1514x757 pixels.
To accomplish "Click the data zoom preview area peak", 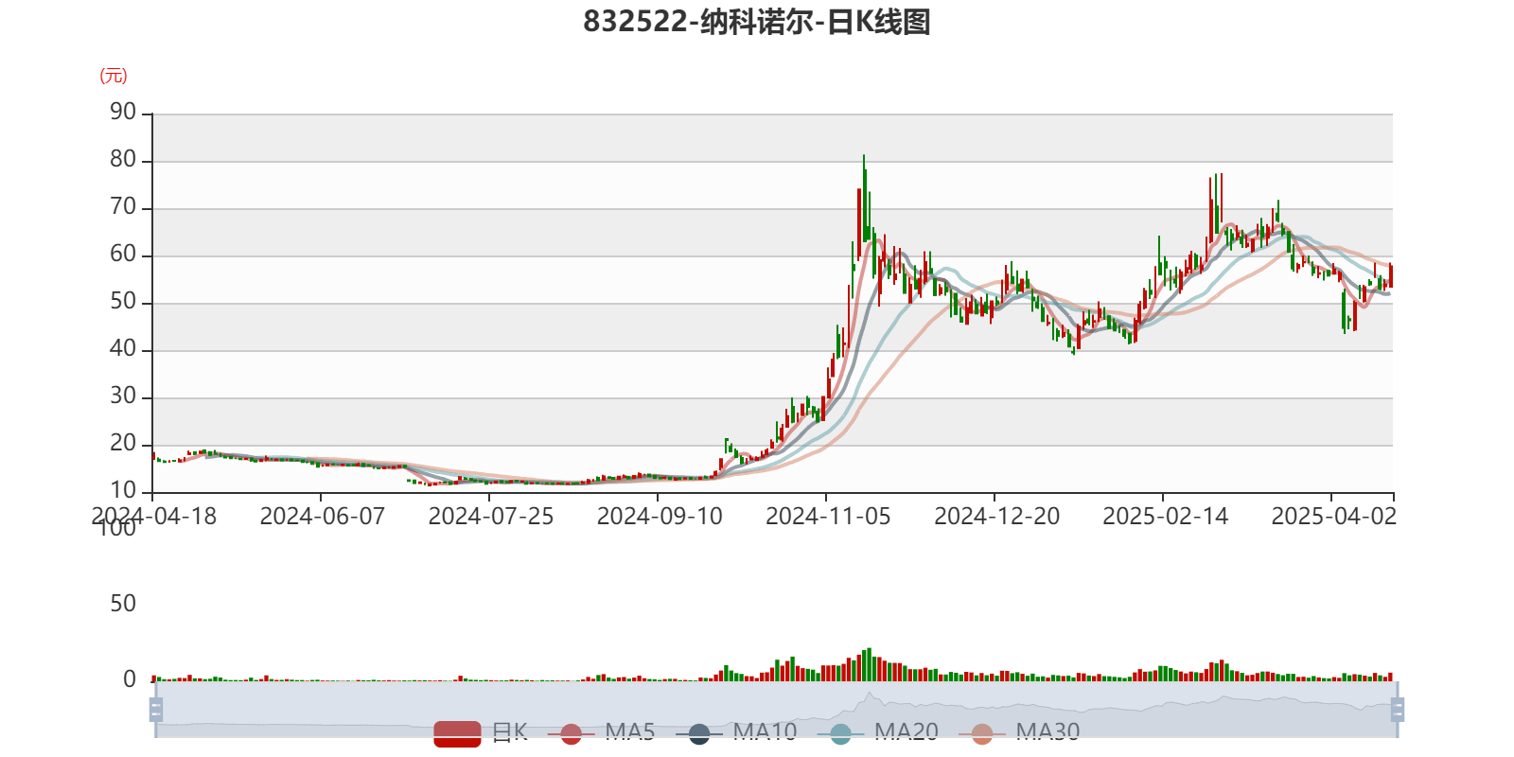I will pos(869,698).
